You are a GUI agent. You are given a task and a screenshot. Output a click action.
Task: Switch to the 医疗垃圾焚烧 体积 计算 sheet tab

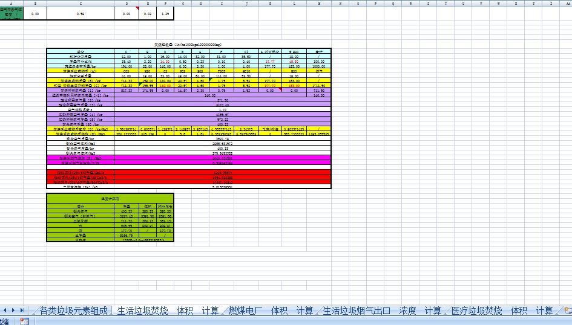point(502,311)
